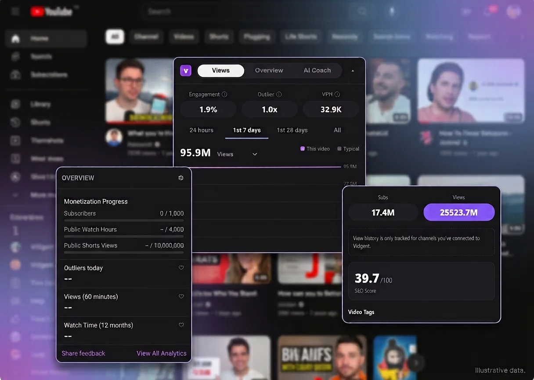Click the purple Vidgent V logo icon
The width and height of the screenshot is (534, 380).
point(186,70)
